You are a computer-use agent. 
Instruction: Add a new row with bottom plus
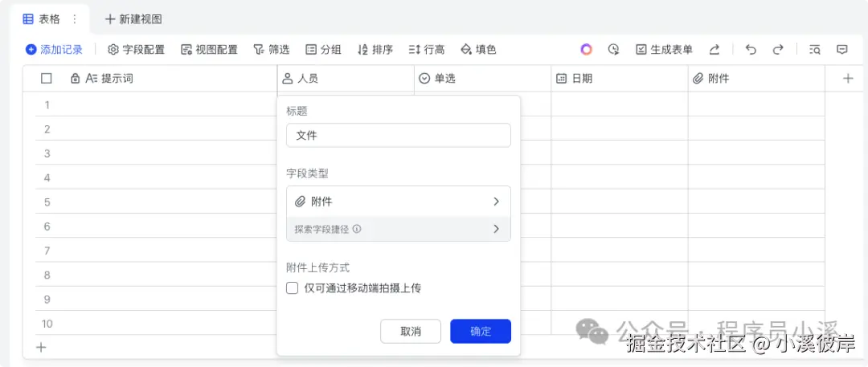[x=41, y=347]
